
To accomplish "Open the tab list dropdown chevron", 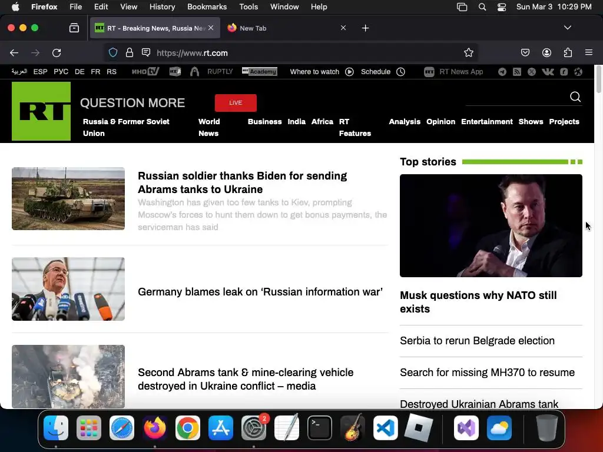I will click(568, 28).
